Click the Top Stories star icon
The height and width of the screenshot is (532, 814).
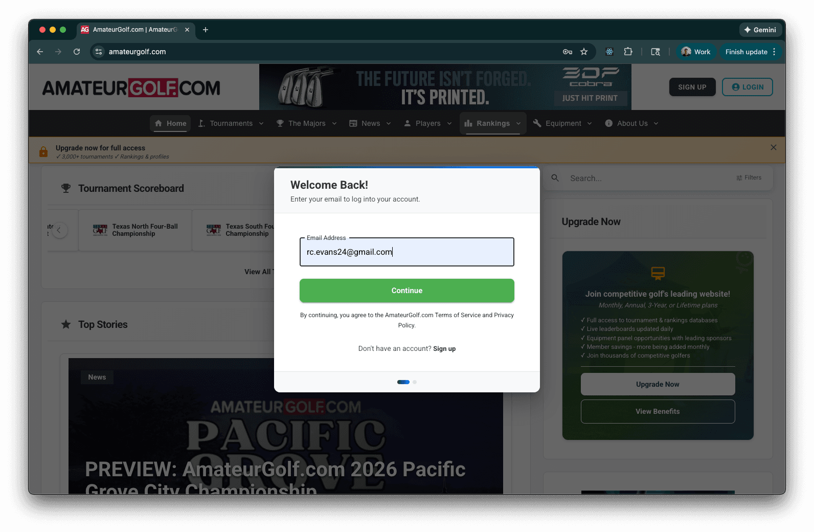(x=66, y=324)
